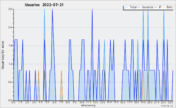Click the '17 h' x-axis label
The image size is (176, 108).
point(129,102)
